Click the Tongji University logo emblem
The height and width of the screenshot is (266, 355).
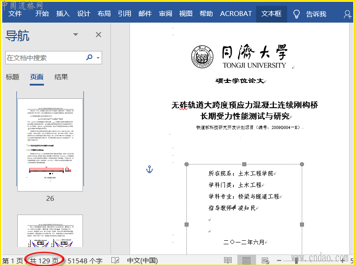tap(202, 57)
